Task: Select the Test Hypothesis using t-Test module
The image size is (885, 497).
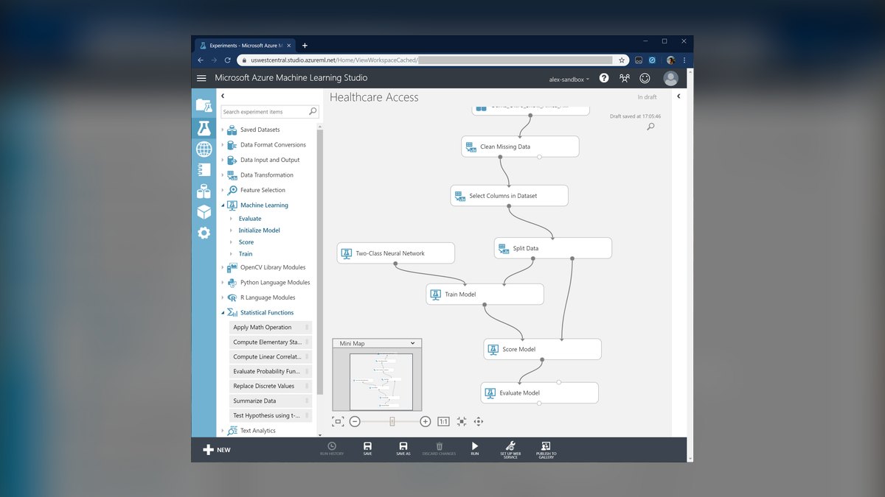Action: click(271, 416)
